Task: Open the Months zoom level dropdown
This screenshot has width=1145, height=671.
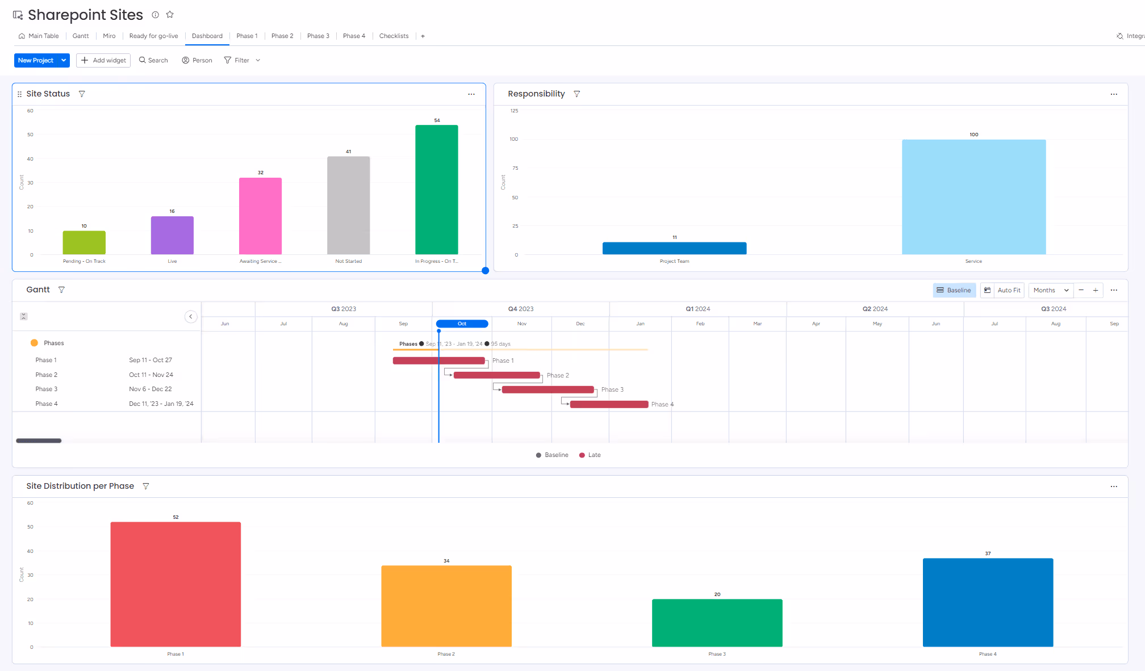Action: click(x=1050, y=290)
